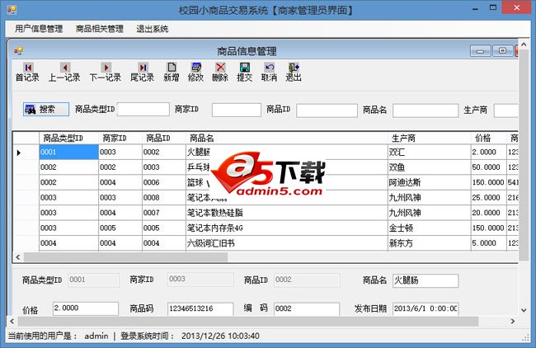Minimize the 商品信息管理 child window
The width and height of the screenshot is (536, 348).
(x=481, y=51)
